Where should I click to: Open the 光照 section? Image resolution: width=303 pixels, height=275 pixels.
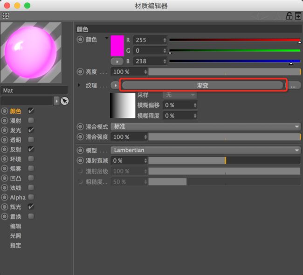(x=15, y=236)
